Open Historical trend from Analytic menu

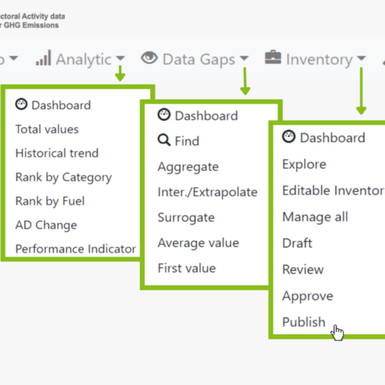point(57,153)
